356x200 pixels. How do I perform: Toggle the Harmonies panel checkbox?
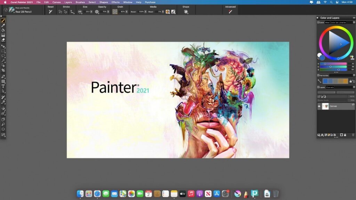tap(318, 75)
